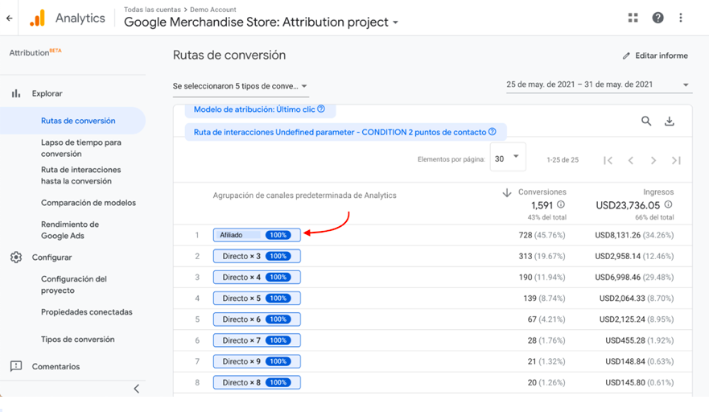Open the Google apps grid icon
Screen dimensions: 709x412
coord(633,18)
